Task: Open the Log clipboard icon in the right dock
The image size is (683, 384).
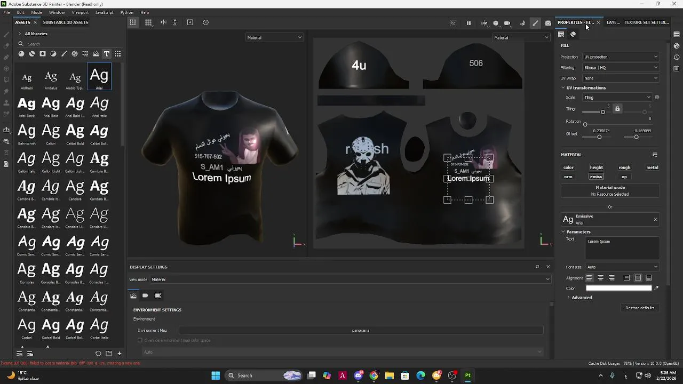Action: coord(677,68)
